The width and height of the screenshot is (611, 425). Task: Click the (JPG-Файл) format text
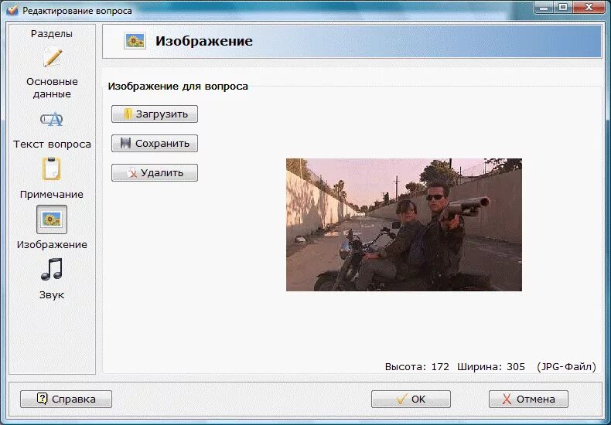point(566,366)
